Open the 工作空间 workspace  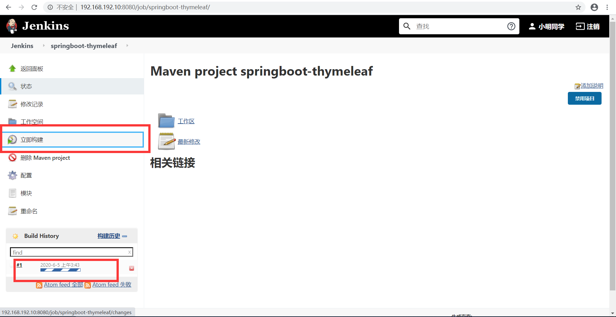[x=32, y=122]
